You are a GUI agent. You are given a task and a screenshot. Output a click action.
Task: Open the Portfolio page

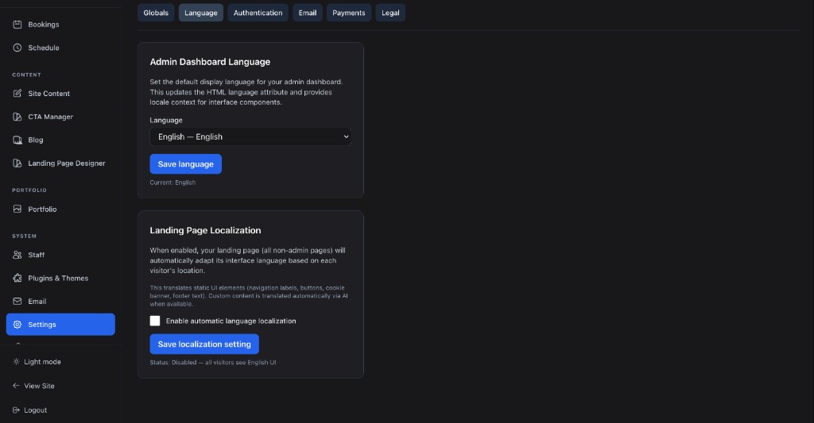coord(60,209)
